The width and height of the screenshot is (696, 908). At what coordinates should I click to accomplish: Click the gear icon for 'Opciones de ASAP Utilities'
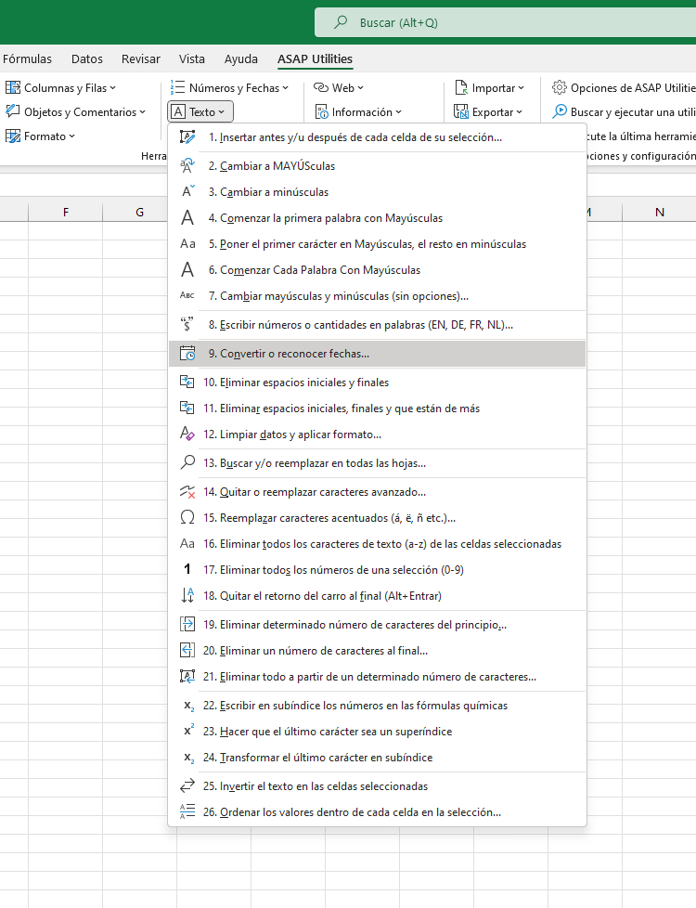coord(559,87)
